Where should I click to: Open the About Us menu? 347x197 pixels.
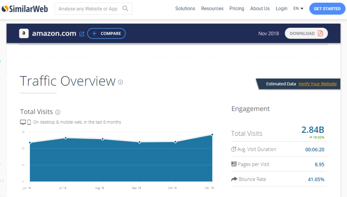coord(260,8)
